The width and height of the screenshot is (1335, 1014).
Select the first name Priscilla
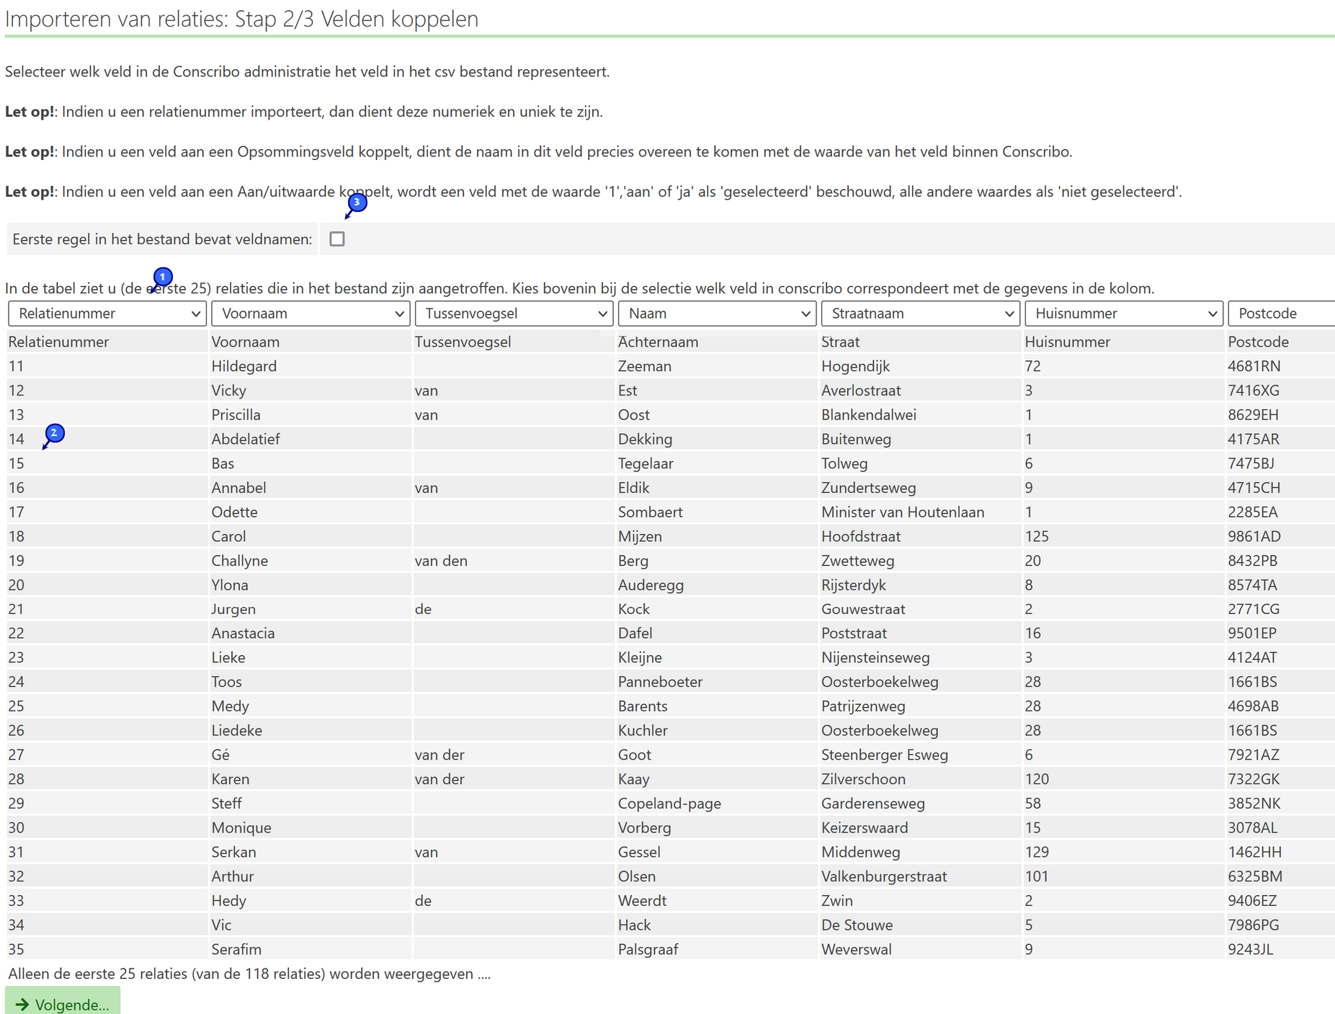pyautogui.click(x=236, y=415)
